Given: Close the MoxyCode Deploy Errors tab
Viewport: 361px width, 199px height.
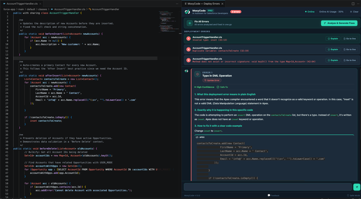Looking at the screenshot, I should click(222, 4).
